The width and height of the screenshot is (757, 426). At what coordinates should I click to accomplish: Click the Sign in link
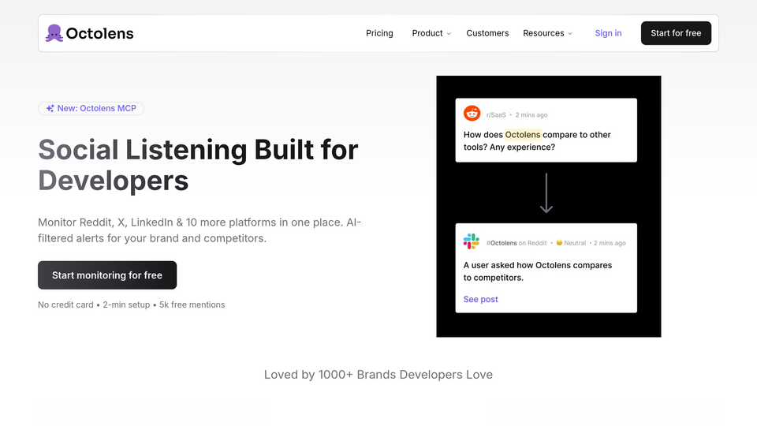click(x=608, y=33)
